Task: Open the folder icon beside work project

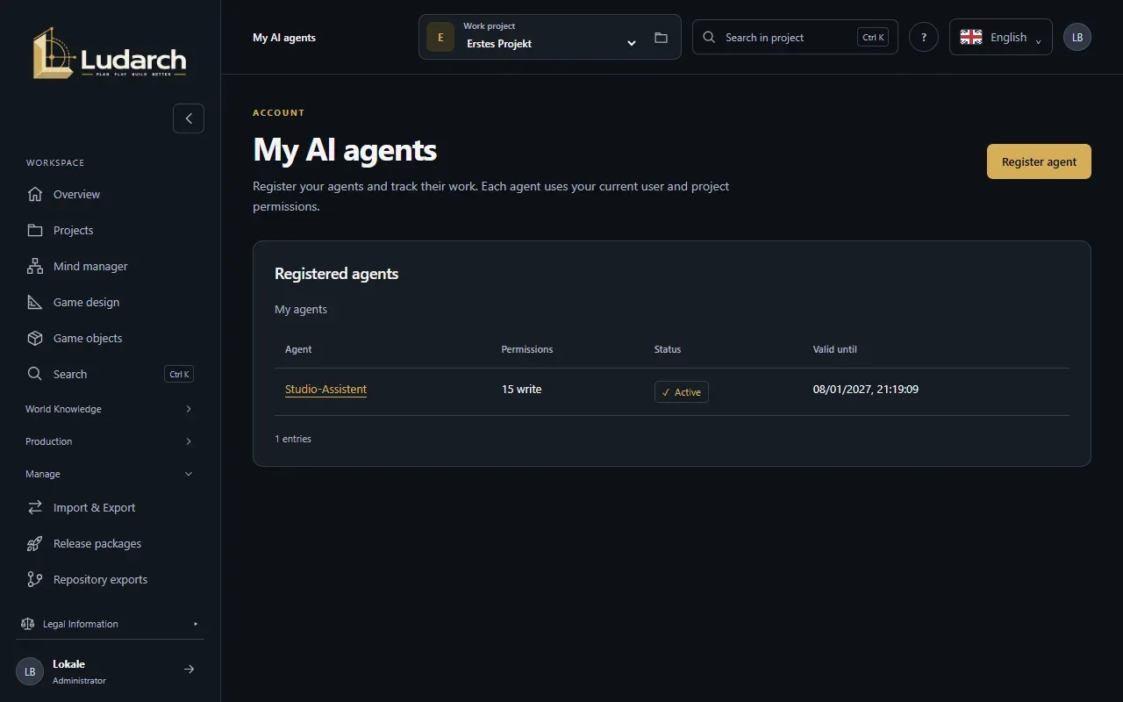Action: click(x=661, y=38)
